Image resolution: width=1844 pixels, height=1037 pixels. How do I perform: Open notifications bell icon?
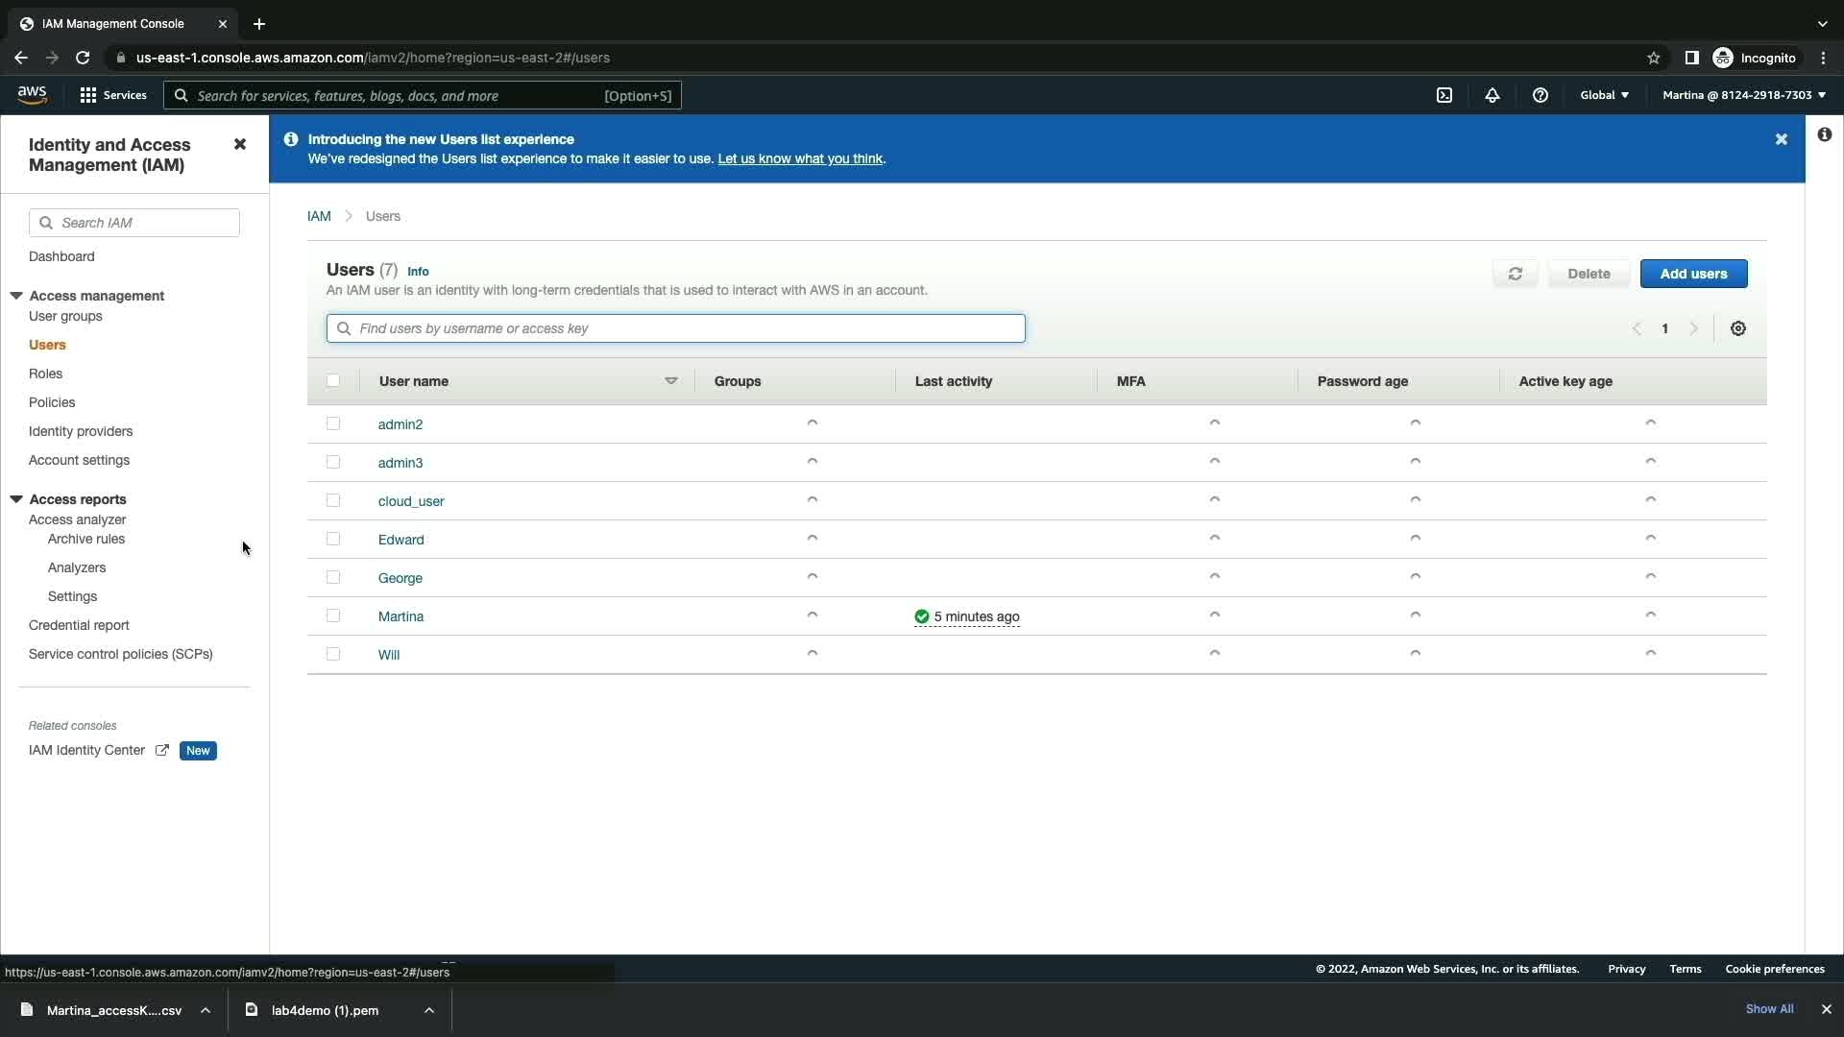1492,95
